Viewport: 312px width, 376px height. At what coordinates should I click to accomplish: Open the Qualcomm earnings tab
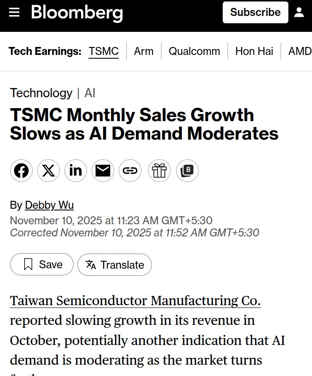(194, 51)
